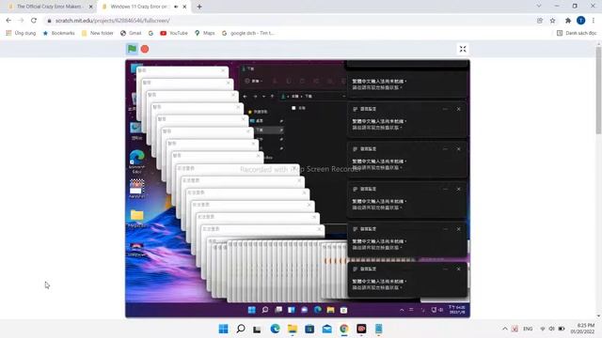View site info via the lock icon
This screenshot has width=602, height=338.
click(49, 21)
